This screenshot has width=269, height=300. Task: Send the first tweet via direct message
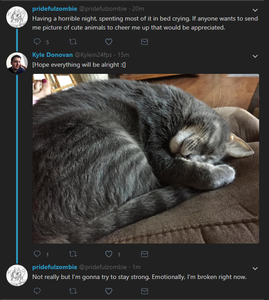coord(144,42)
